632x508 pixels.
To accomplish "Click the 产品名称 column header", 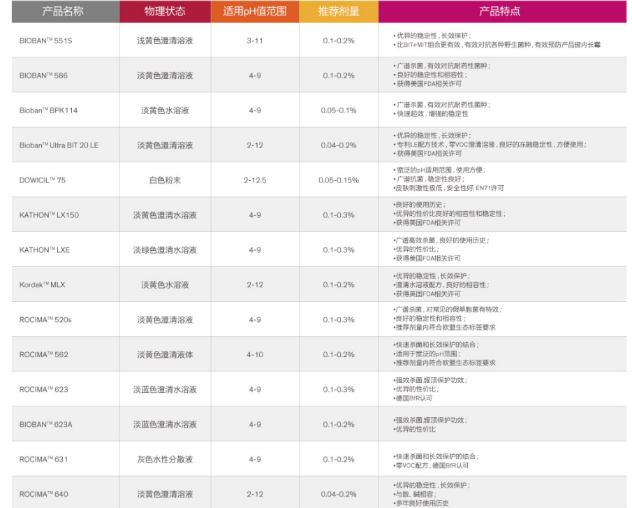I will pyautogui.click(x=63, y=11).
